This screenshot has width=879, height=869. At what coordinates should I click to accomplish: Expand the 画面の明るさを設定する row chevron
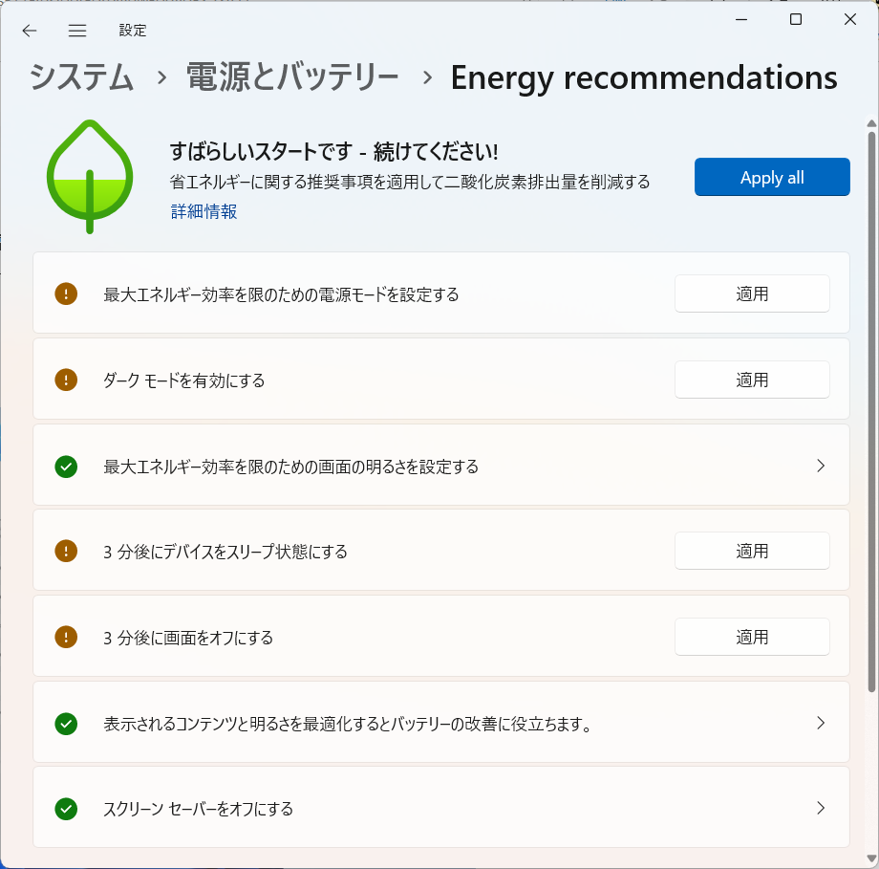[821, 466]
